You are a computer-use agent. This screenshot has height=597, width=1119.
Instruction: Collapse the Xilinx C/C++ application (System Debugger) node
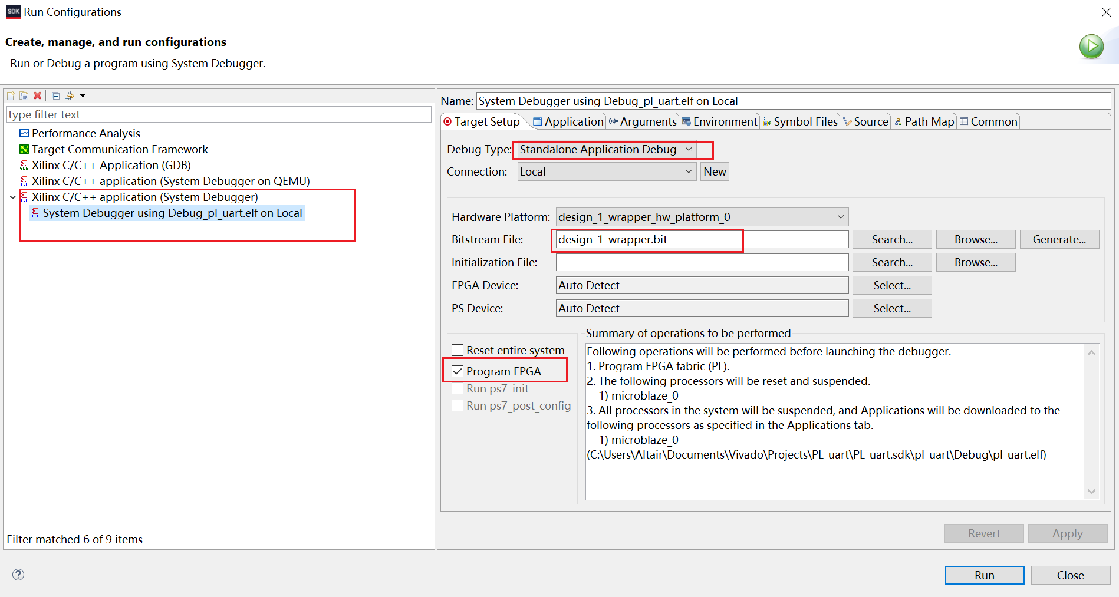[x=12, y=197]
